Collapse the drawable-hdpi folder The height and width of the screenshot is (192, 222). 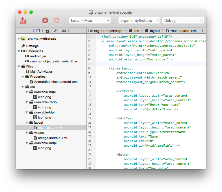coord(27,92)
